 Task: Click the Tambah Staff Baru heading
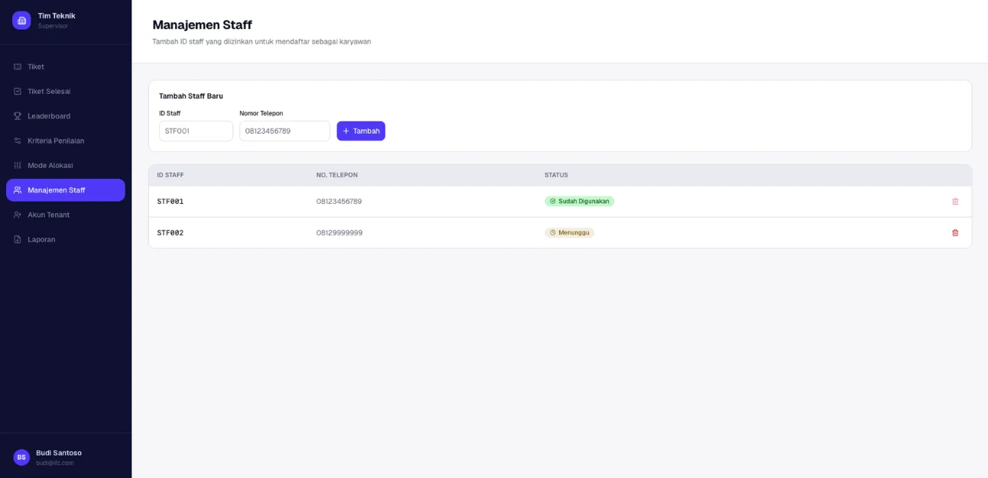point(191,96)
